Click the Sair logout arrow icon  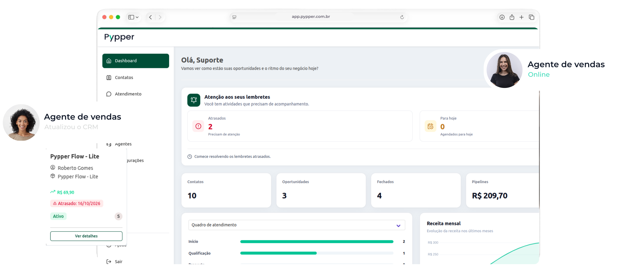click(109, 262)
